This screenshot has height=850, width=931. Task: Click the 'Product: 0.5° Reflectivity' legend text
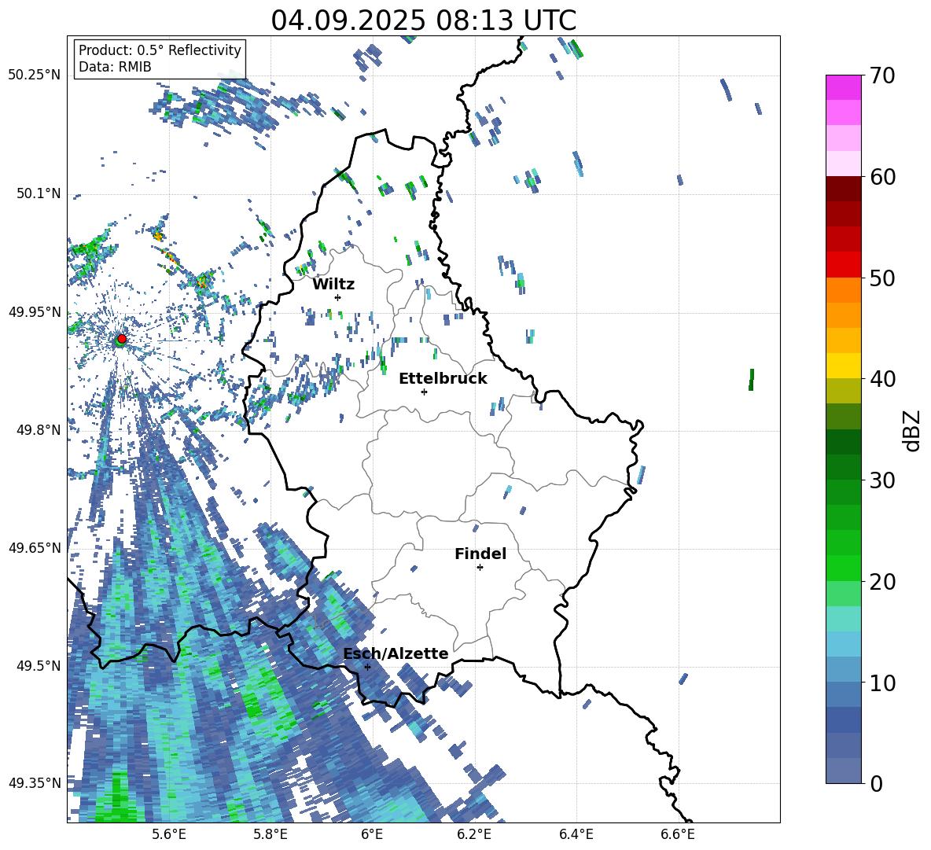pos(160,50)
